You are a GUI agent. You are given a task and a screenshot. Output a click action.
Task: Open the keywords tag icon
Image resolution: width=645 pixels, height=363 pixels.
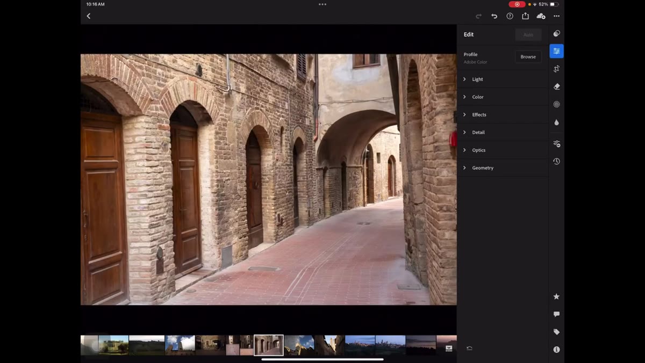(556, 332)
